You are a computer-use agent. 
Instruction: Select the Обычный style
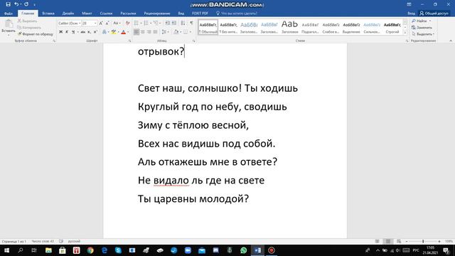tap(208, 27)
